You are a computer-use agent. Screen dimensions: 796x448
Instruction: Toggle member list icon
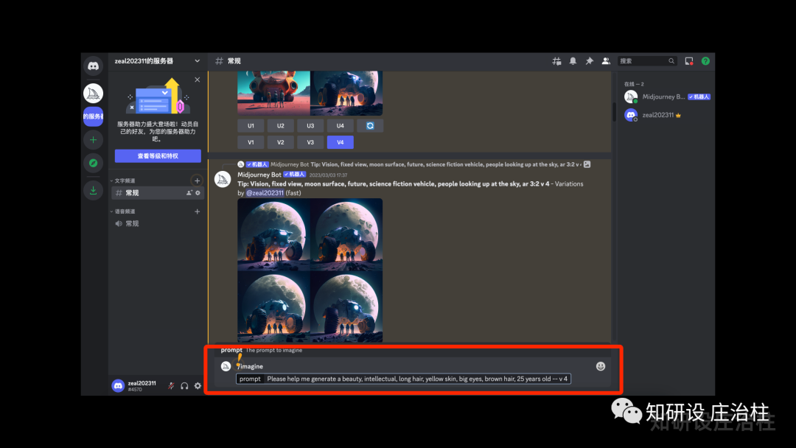pyautogui.click(x=606, y=61)
